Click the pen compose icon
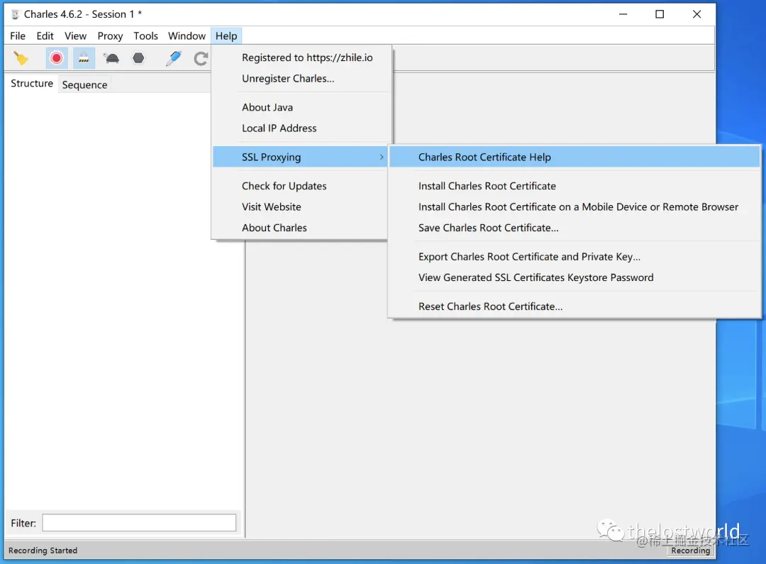Viewport: 766px width, 564px height. (x=174, y=58)
